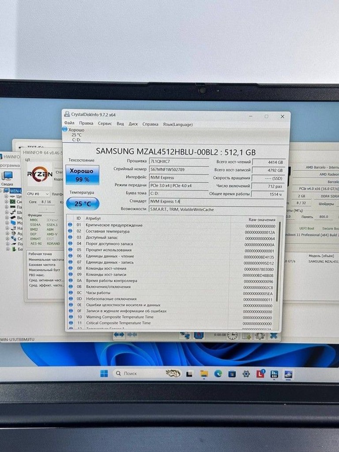Switch to HWiNFO via its taskbar icon

[274, 374]
